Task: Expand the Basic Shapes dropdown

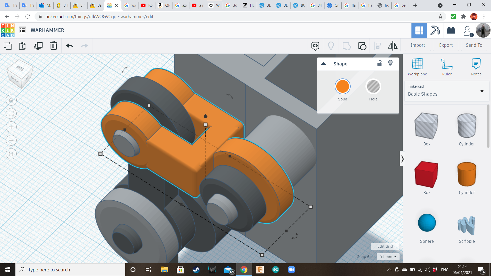Action: coord(482,91)
